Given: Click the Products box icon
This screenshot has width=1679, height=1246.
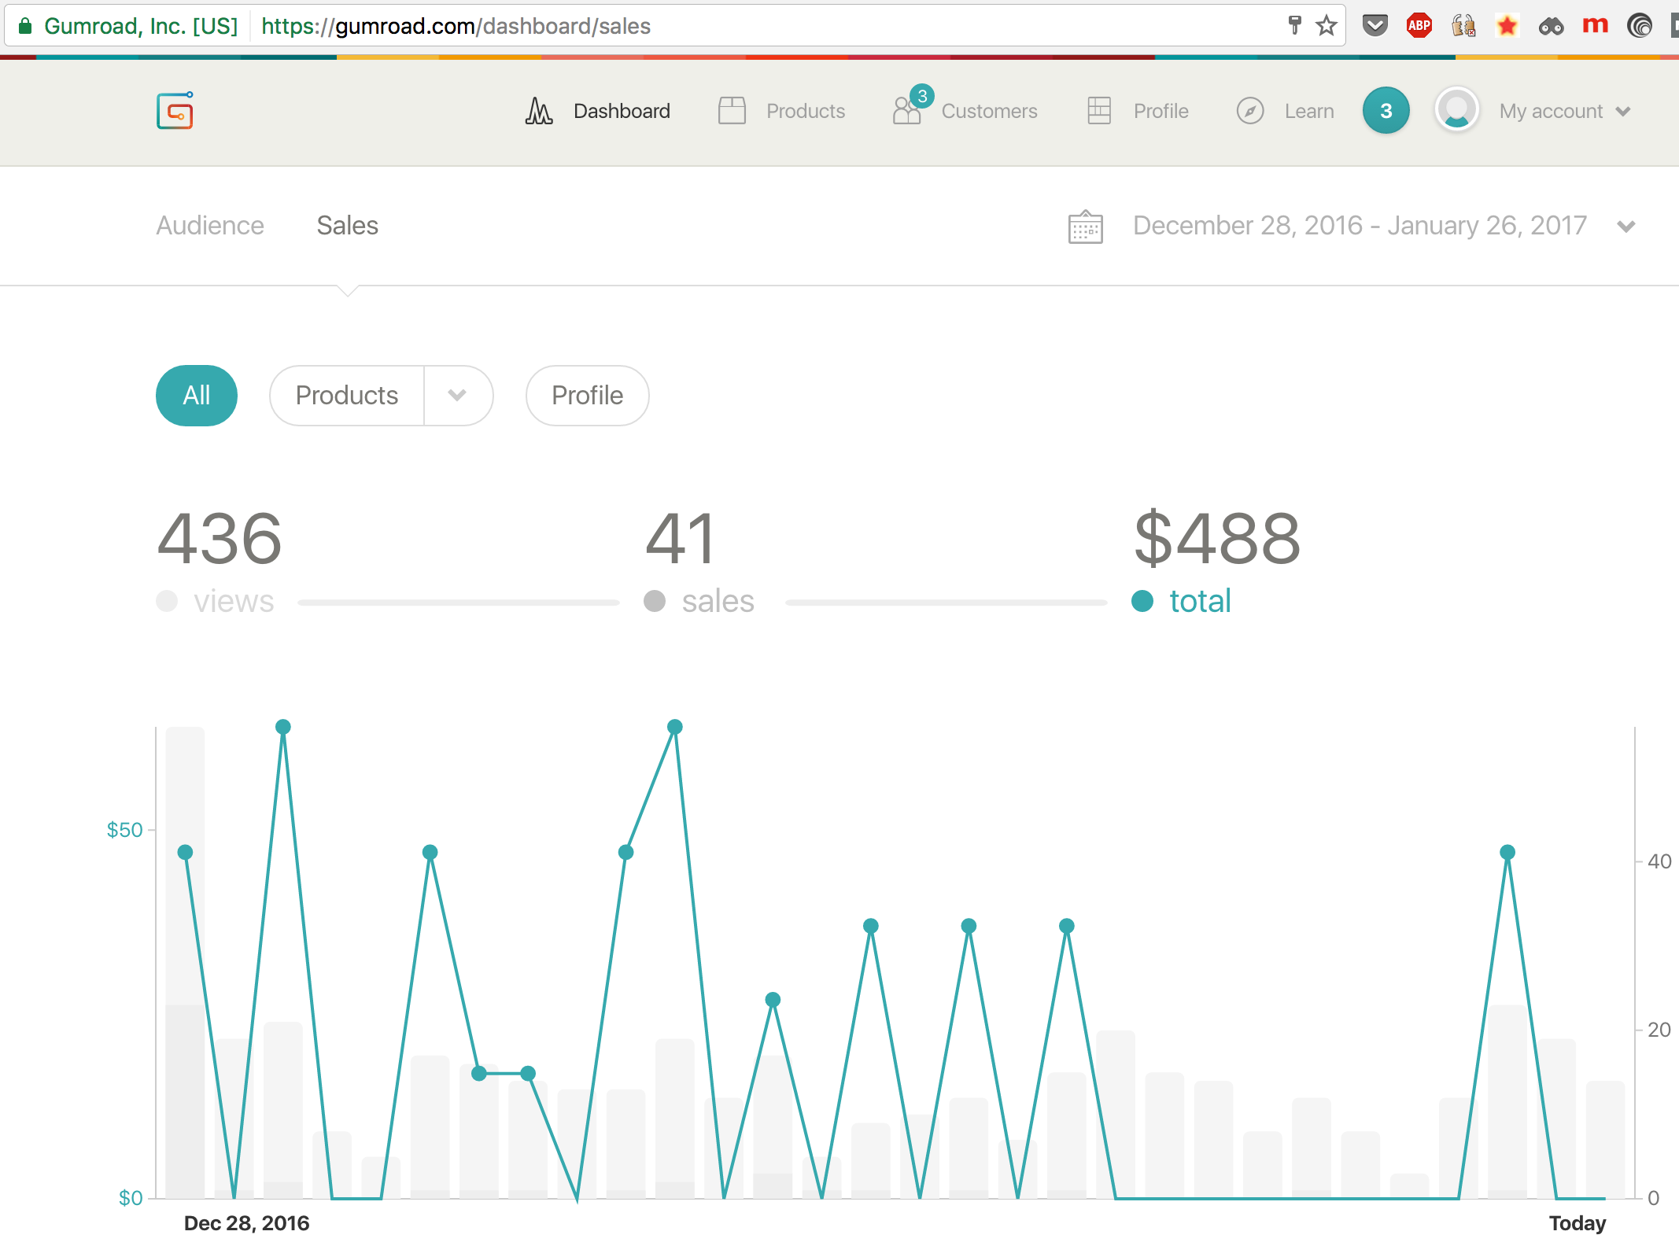Looking at the screenshot, I should [732, 111].
